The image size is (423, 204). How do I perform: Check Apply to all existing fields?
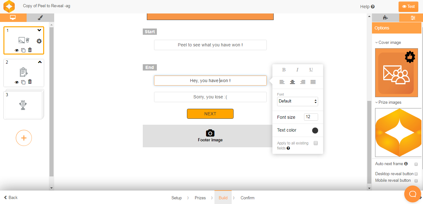(x=316, y=143)
